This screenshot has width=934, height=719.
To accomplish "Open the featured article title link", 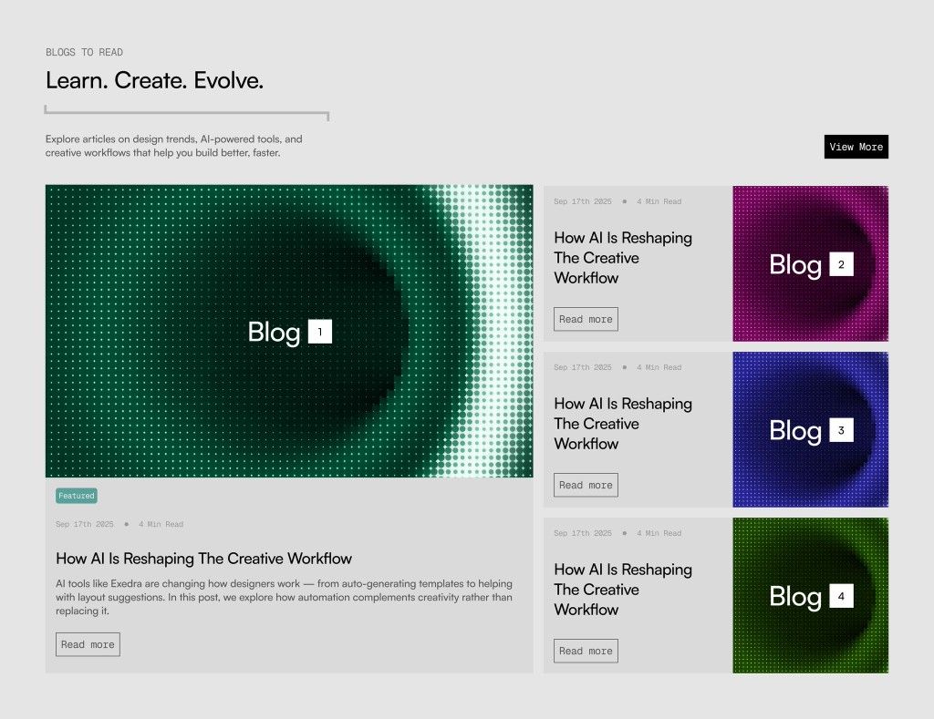I will [203, 559].
